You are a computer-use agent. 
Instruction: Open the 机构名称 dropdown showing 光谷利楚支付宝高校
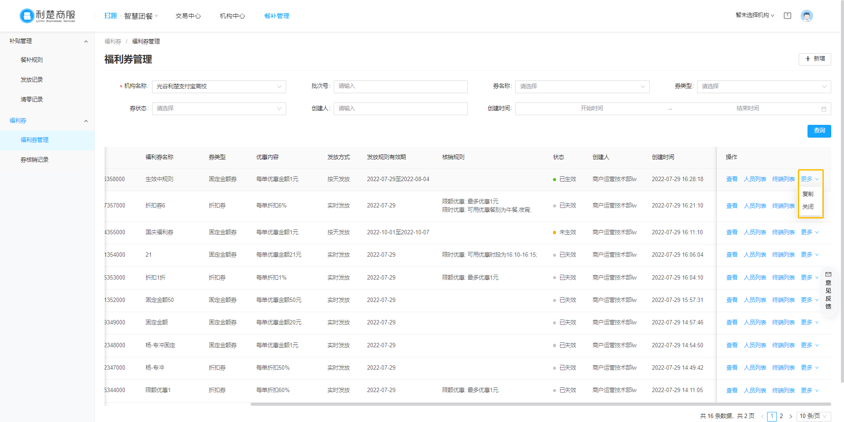219,87
